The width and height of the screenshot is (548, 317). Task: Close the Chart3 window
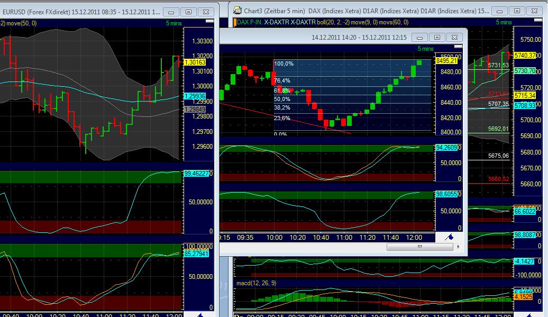click(x=534, y=11)
